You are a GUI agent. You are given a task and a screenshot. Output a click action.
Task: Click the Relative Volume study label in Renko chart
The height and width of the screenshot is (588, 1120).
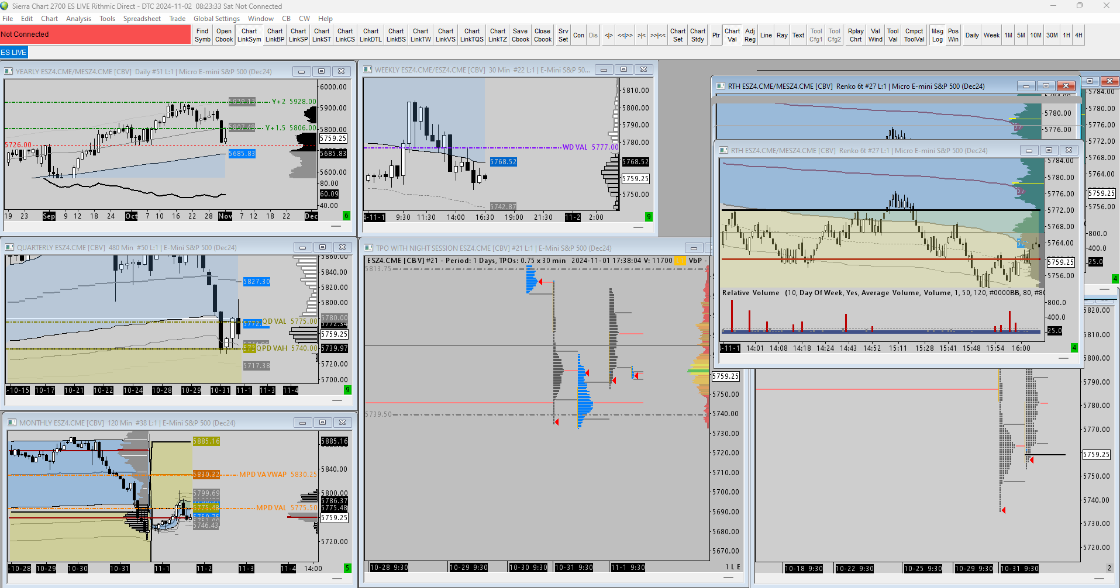point(751,293)
